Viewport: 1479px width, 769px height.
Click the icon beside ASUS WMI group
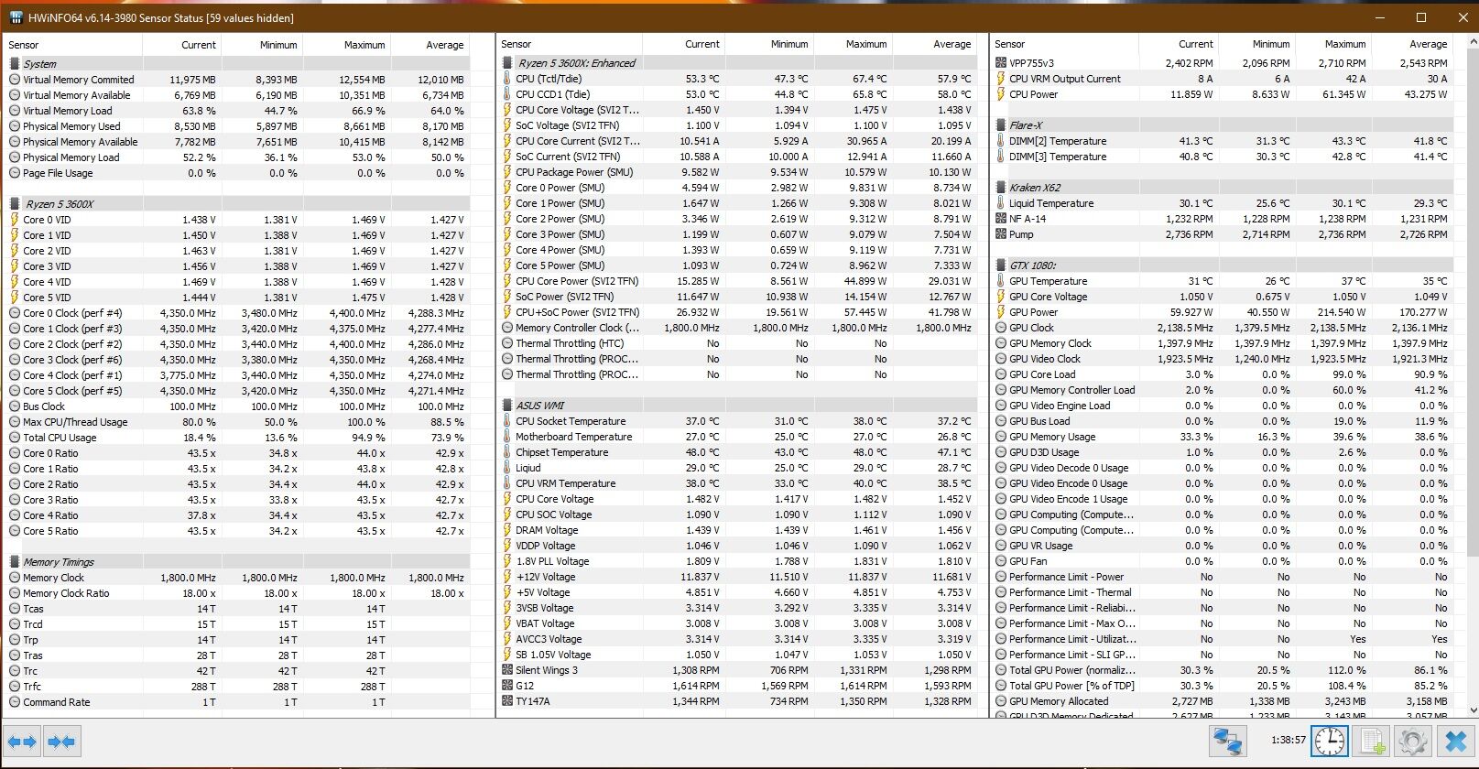click(x=507, y=406)
